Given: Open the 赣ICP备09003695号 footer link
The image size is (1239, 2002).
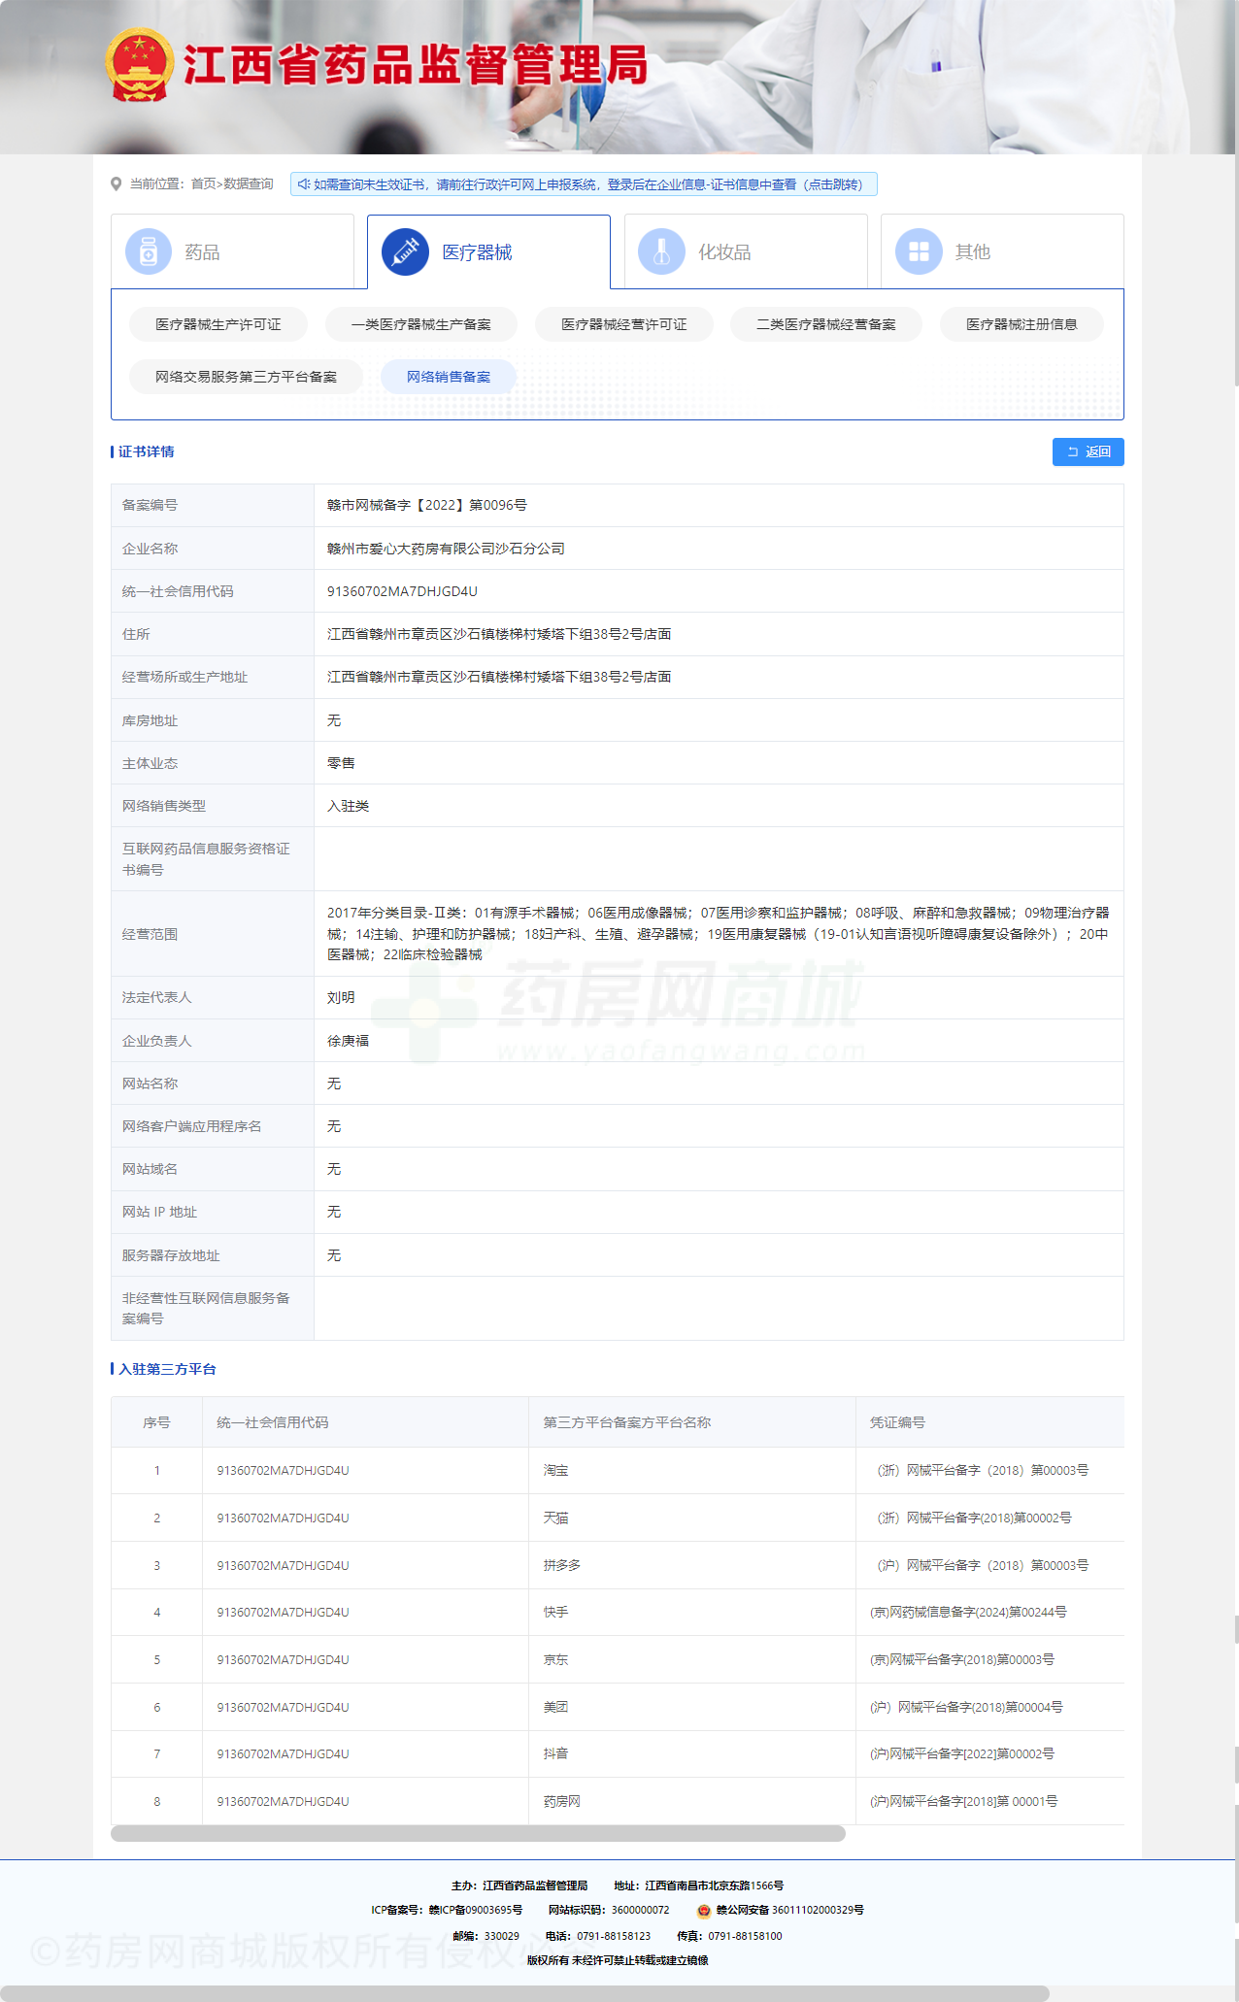Looking at the screenshot, I should pos(475,1910).
